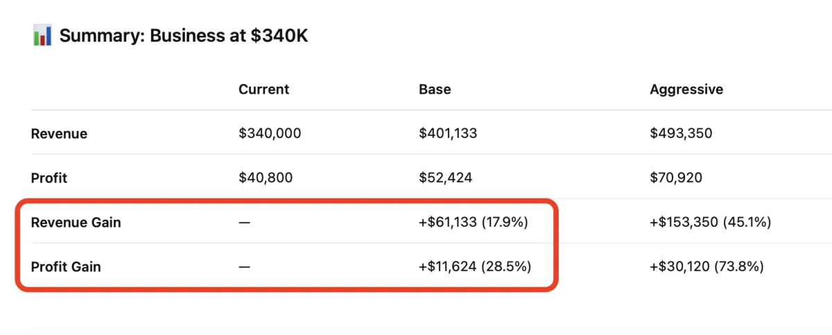Select the Base column header

click(x=435, y=89)
